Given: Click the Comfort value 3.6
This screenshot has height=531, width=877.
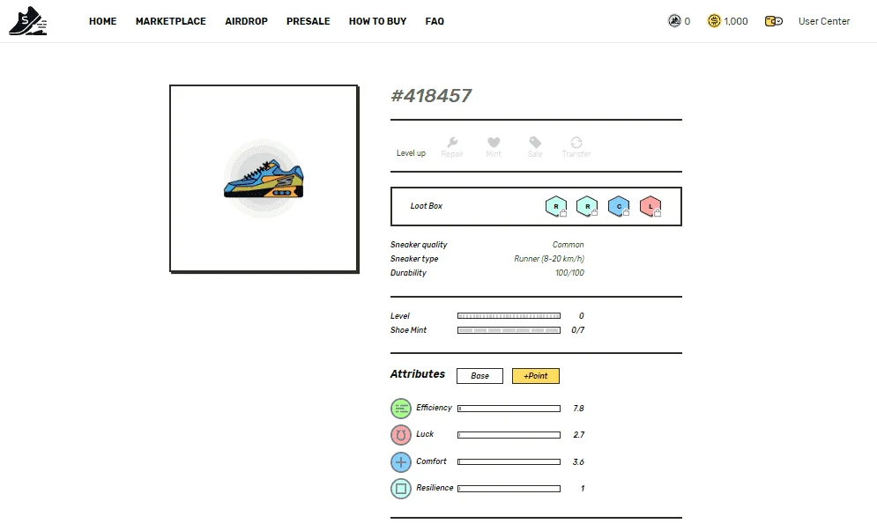Looking at the screenshot, I should click(x=578, y=461).
